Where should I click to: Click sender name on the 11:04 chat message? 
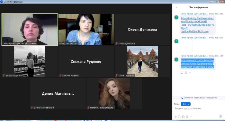pyautogui.click(x=194, y=56)
